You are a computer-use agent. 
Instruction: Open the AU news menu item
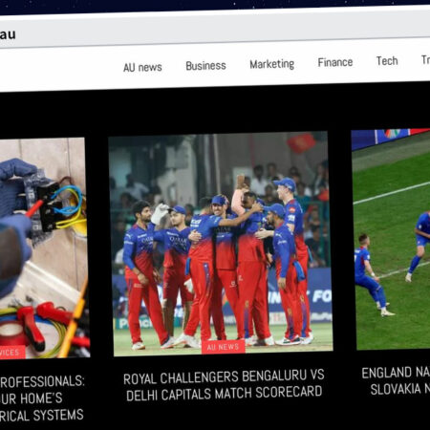tap(142, 67)
